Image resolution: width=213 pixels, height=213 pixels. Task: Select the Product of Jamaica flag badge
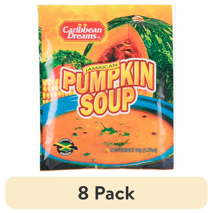66,147
